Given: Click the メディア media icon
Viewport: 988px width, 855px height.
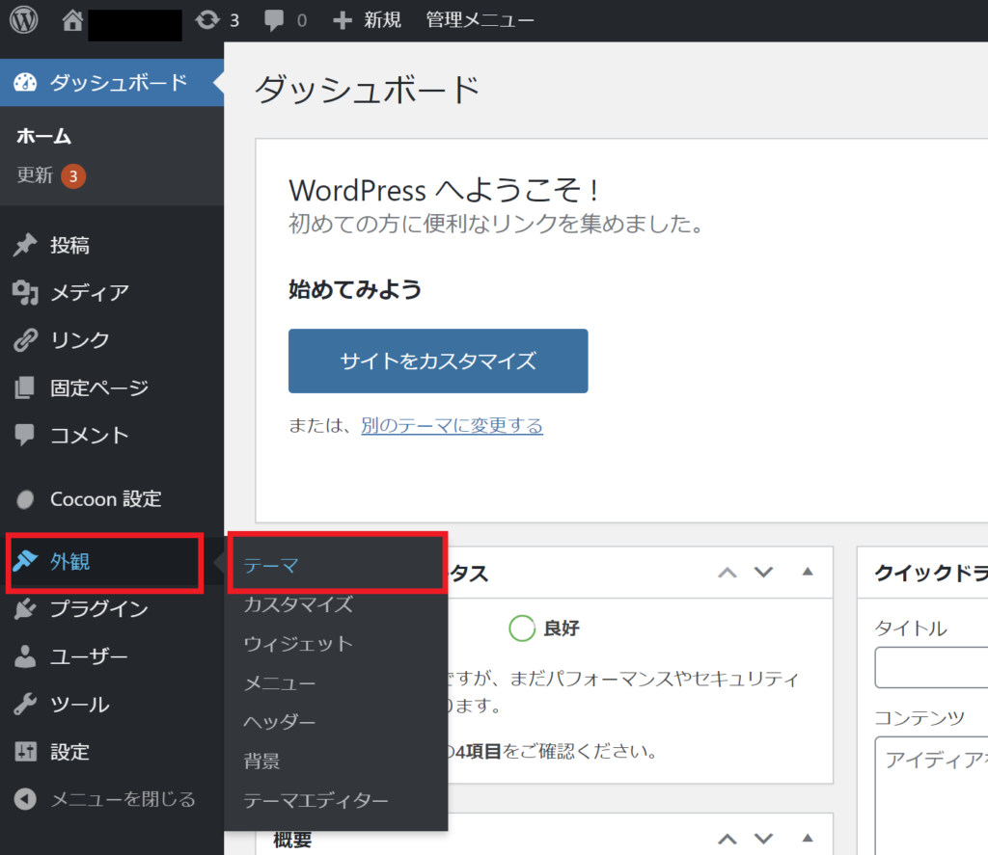Looking at the screenshot, I should pyautogui.click(x=25, y=293).
